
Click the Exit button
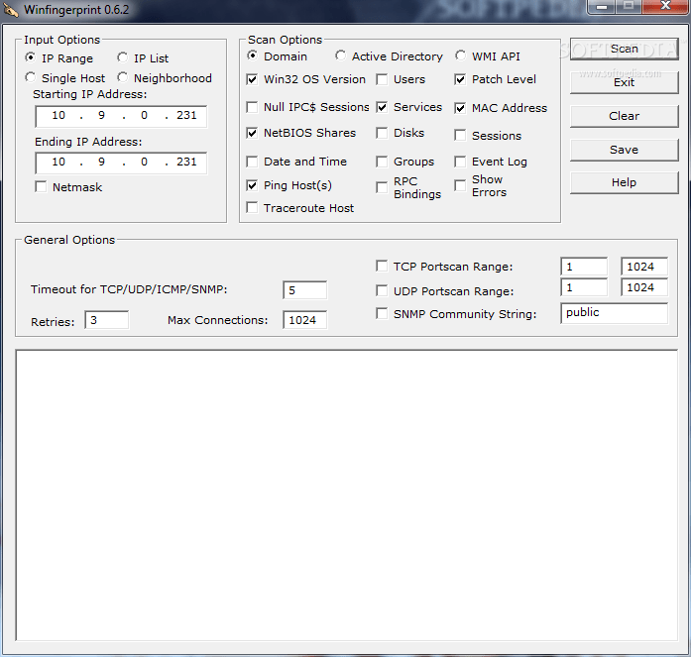624,82
